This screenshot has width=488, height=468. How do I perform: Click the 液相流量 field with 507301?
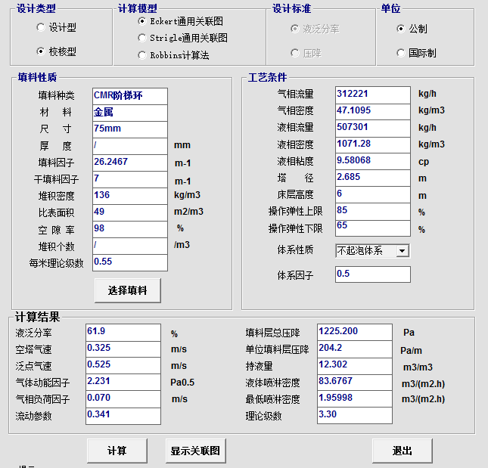pos(373,128)
